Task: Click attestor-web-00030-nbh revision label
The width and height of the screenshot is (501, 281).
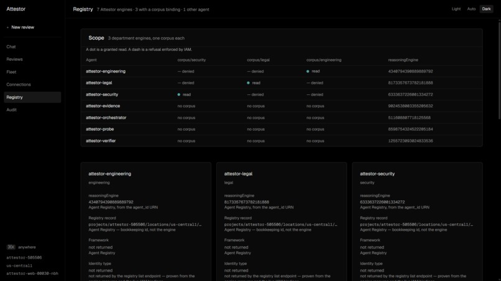Action: pos(32,274)
